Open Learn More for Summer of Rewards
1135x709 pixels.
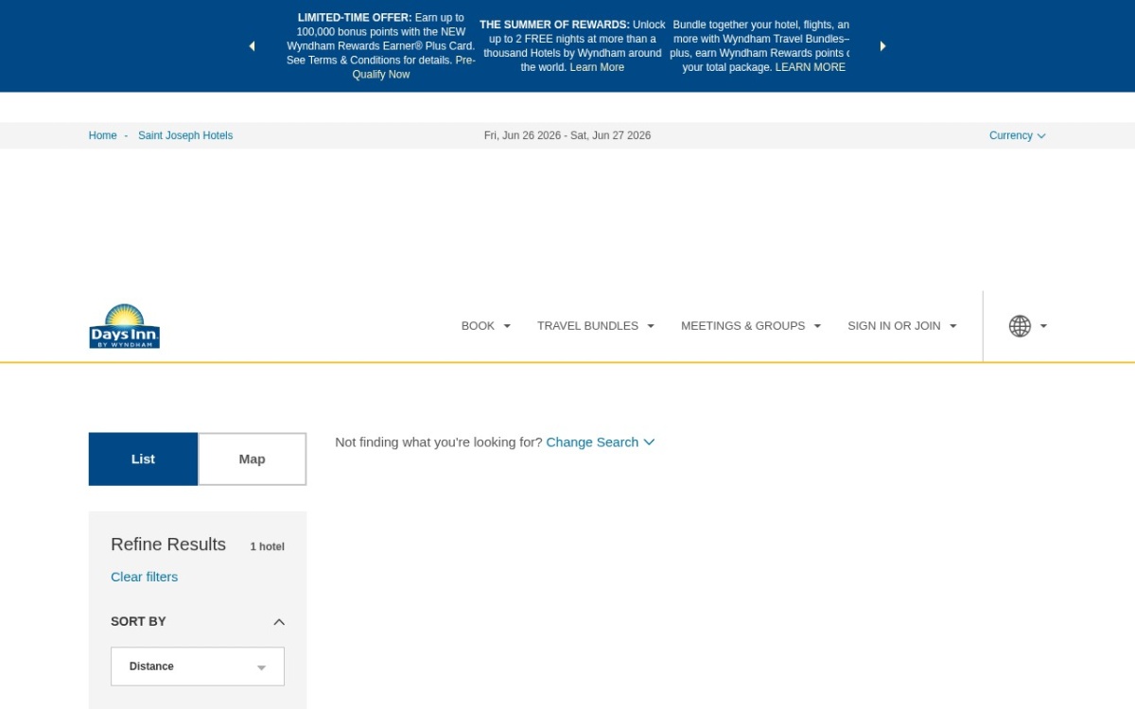point(597,67)
